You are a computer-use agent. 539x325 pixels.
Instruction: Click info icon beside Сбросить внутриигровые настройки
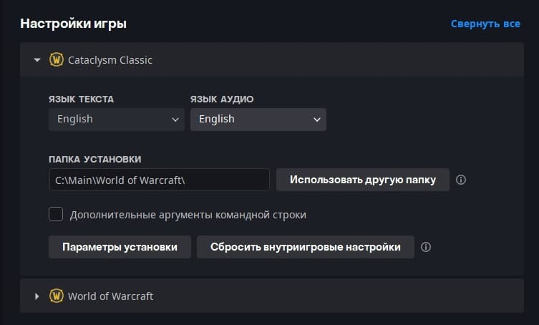(426, 247)
